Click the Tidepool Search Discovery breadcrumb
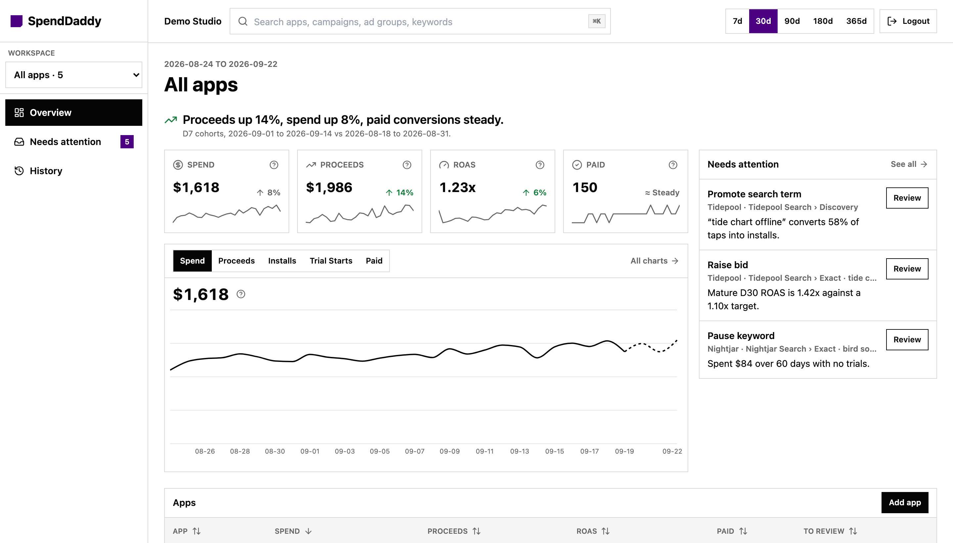The image size is (953, 543). (x=783, y=207)
